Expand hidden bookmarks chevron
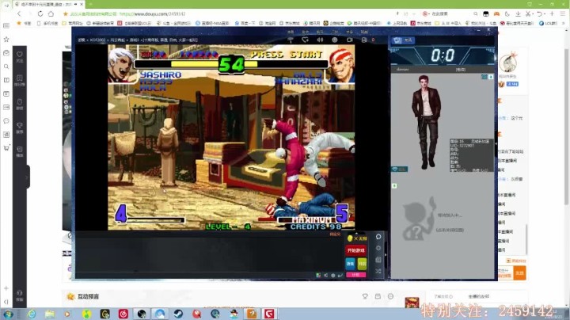 point(563,23)
